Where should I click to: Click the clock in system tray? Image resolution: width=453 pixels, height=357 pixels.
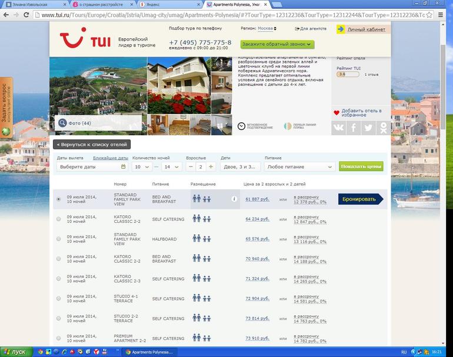(x=437, y=352)
